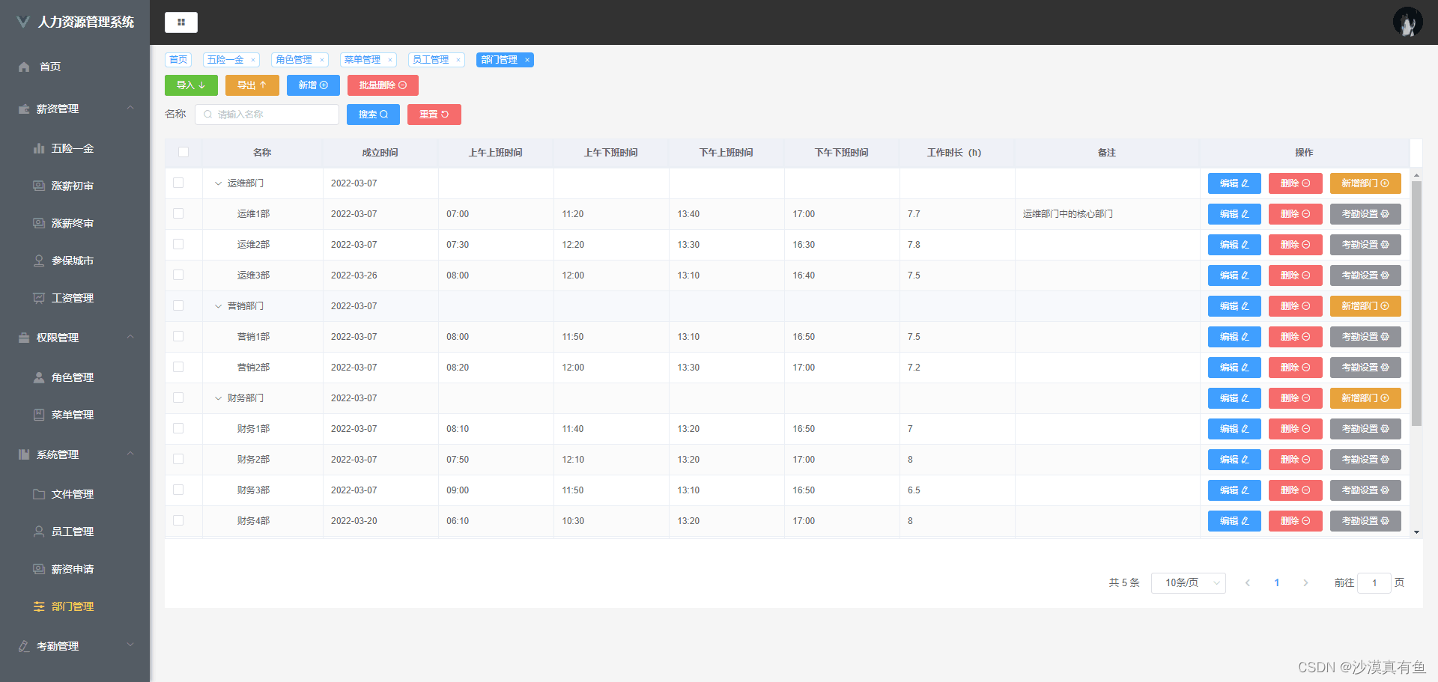The width and height of the screenshot is (1438, 682).
Task: Toggle the select-all checkbox in table header
Action: [x=183, y=152]
